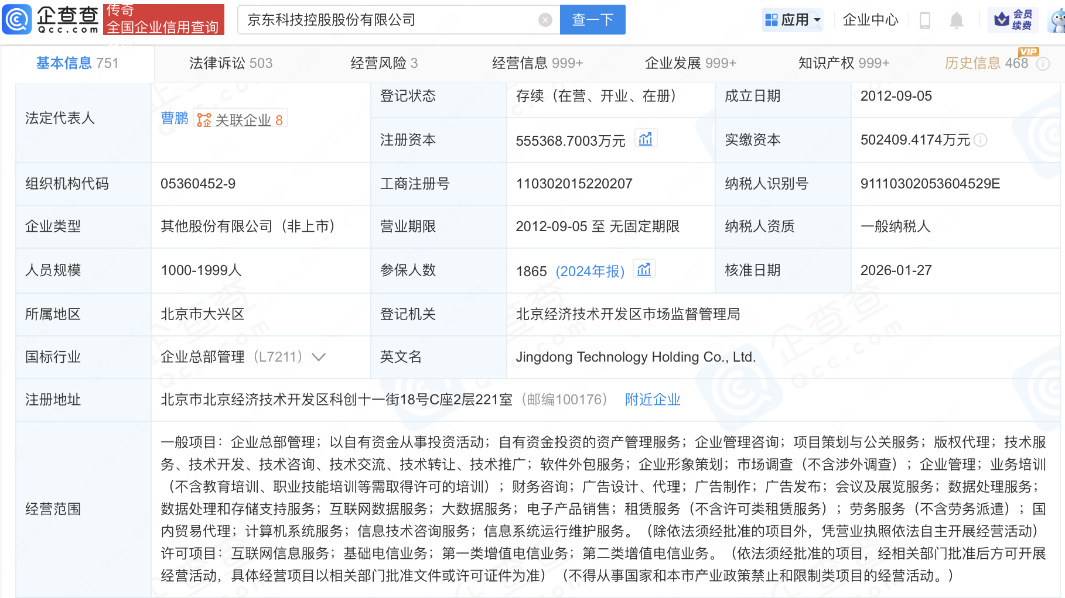
Task: Click the Qichacha logo icon
Action: pyautogui.click(x=18, y=19)
